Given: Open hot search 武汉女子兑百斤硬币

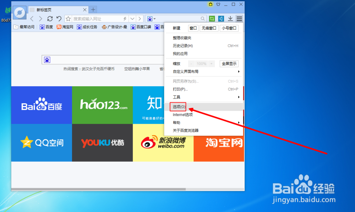Looking at the screenshot, I should (x=98, y=69).
